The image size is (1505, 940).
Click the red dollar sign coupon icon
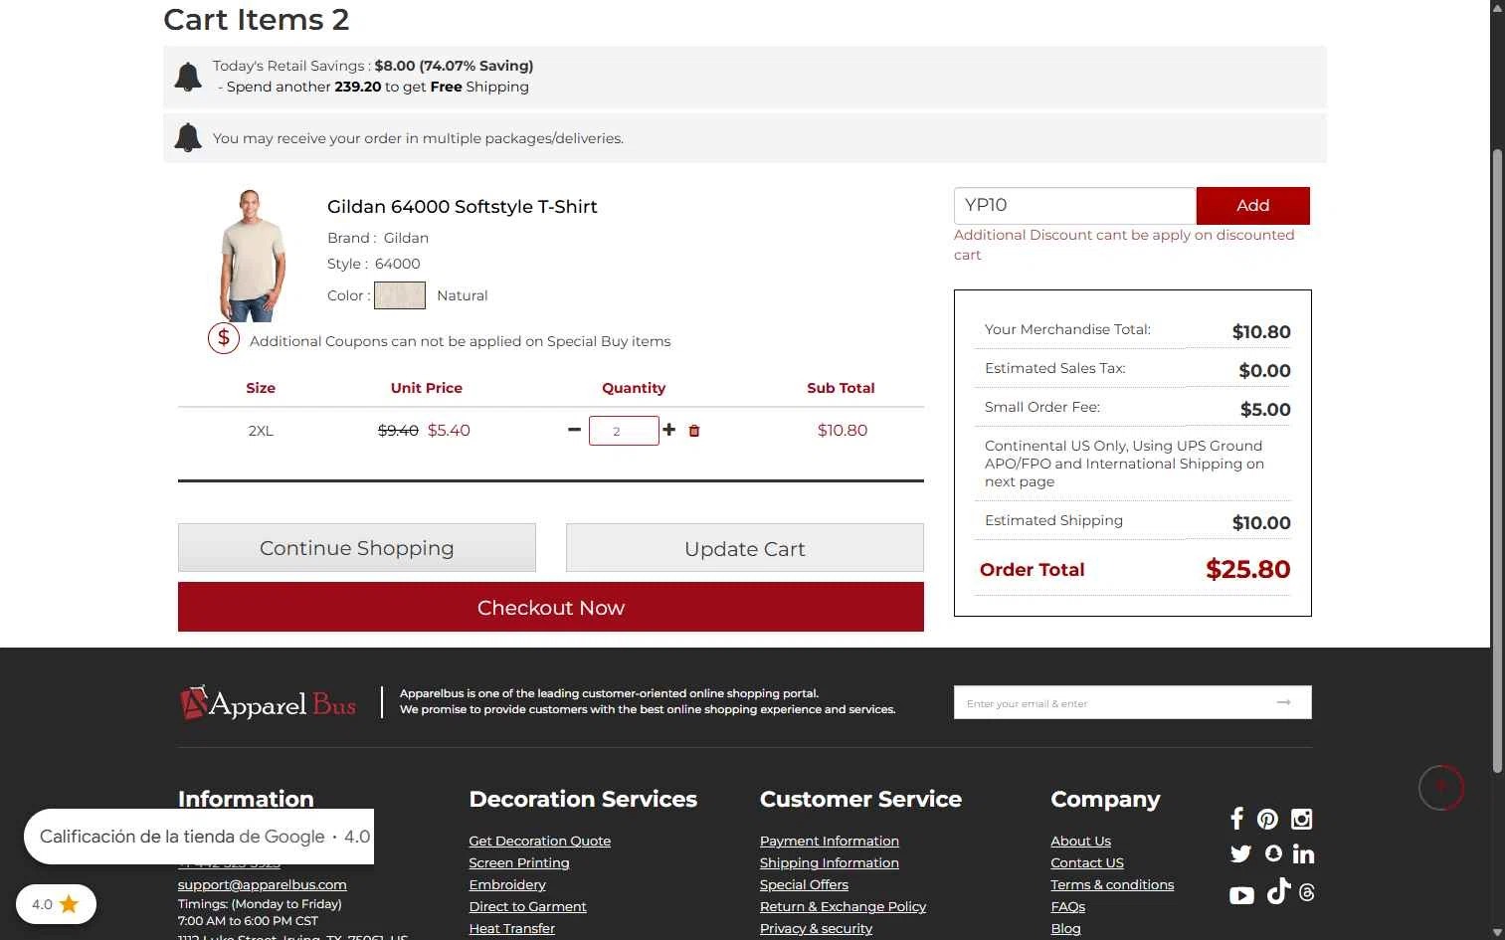pos(224,338)
